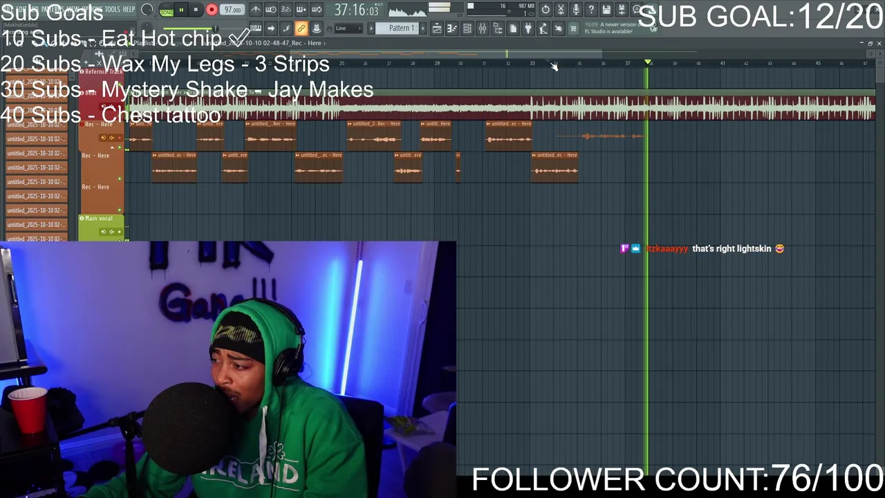
Task: Toggle the 3-2-1 recording countdown
Action: point(286,10)
